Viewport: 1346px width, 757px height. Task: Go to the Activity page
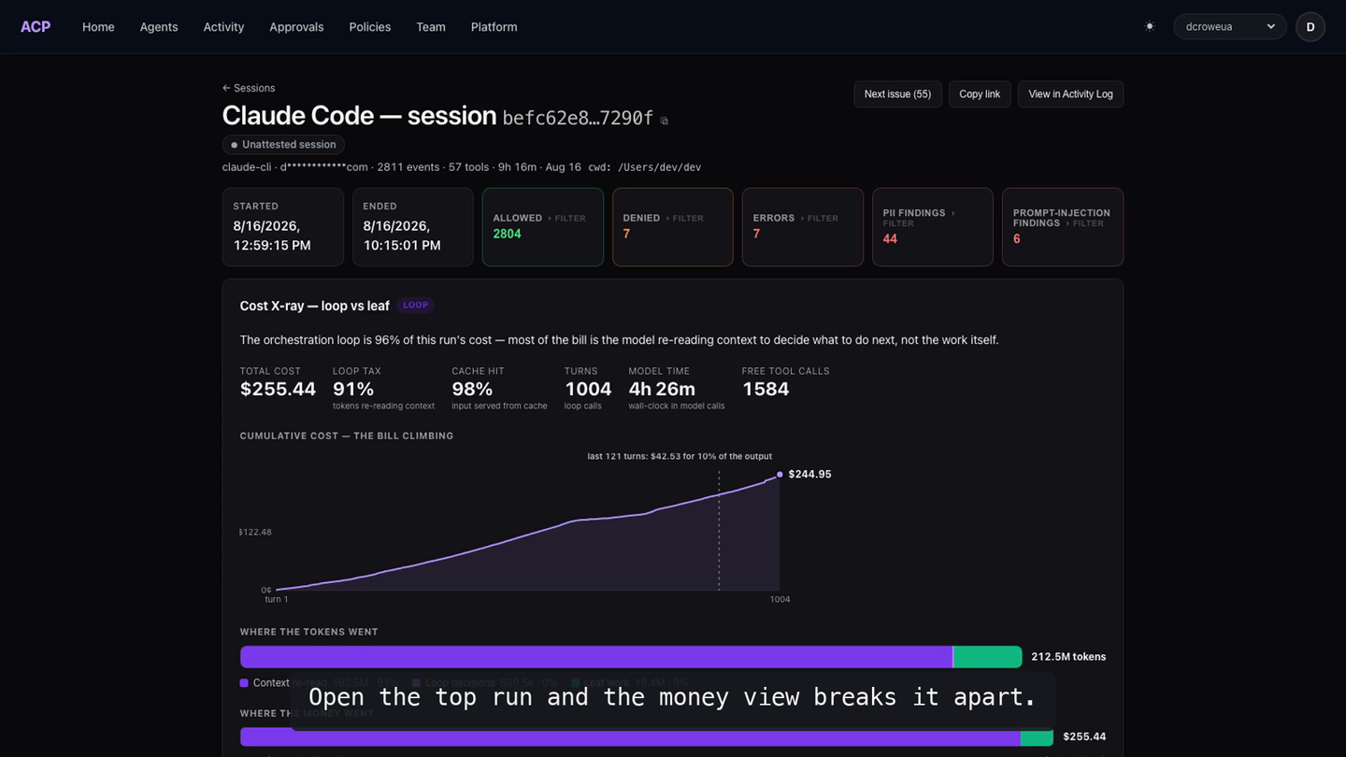[223, 27]
